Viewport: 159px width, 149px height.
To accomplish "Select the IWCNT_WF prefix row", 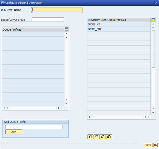I will [119, 24].
